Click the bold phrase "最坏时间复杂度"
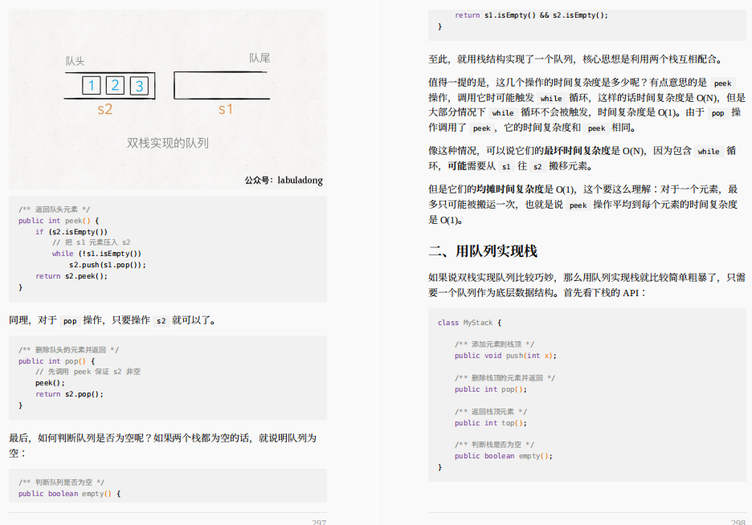 (x=577, y=151)
